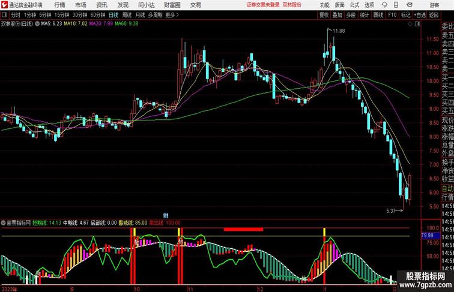
Task: Open the customer service headset icon
Action: point(384,5)
